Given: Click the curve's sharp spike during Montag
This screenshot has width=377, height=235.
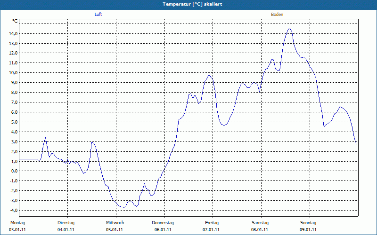Looking at the screenshot, I should click(45, 138).
